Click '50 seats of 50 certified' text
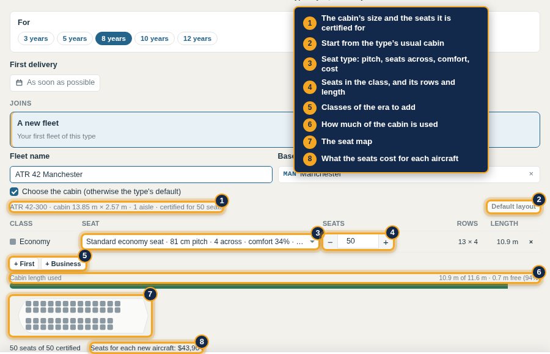The width and height of the screenshot is (550, 354). tap(45, 348)
